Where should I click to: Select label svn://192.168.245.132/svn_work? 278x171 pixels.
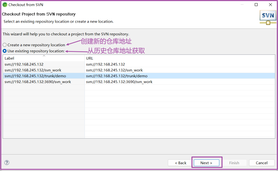pos(33,70)
